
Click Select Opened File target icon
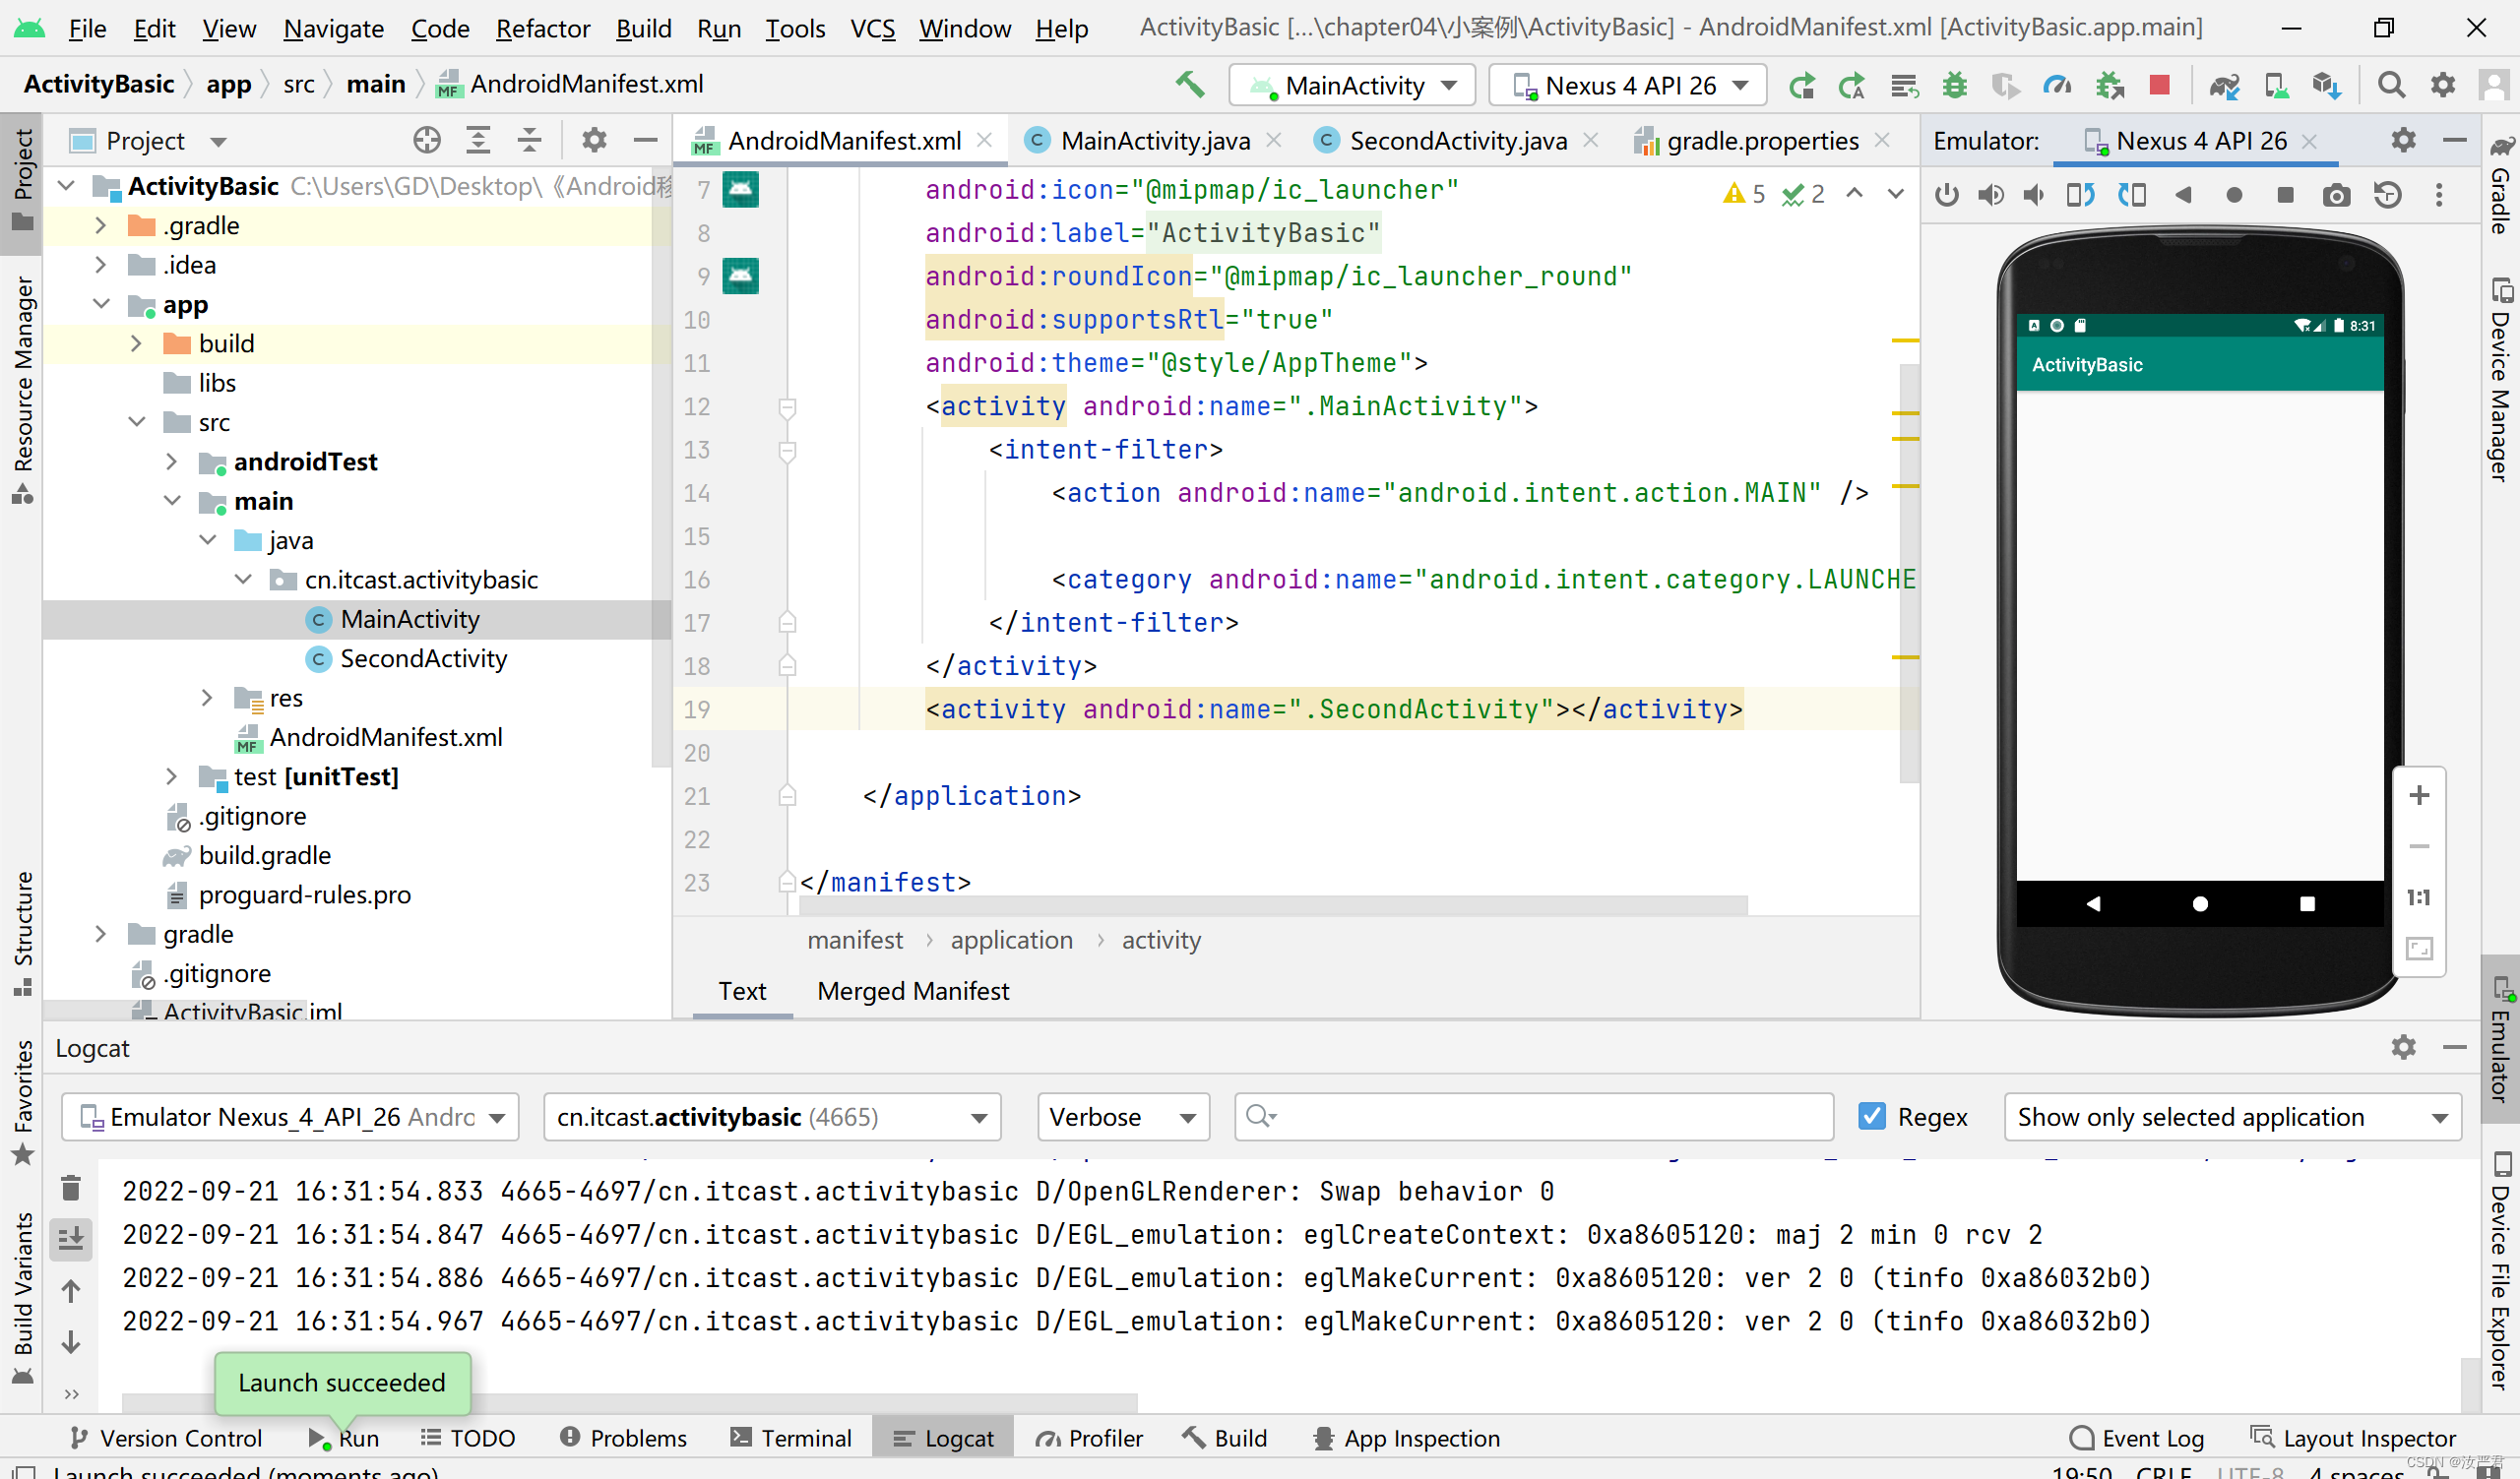[427, 141]
